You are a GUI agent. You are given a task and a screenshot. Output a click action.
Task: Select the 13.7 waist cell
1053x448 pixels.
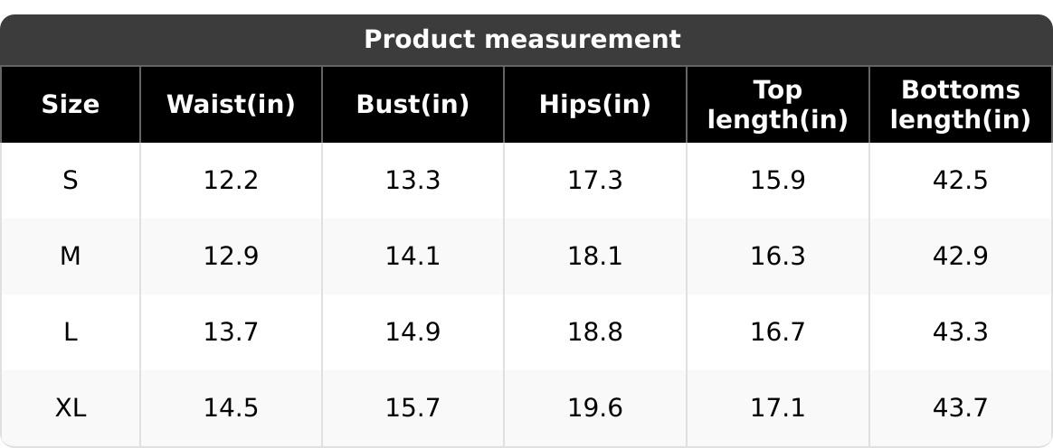pos(231,332)
